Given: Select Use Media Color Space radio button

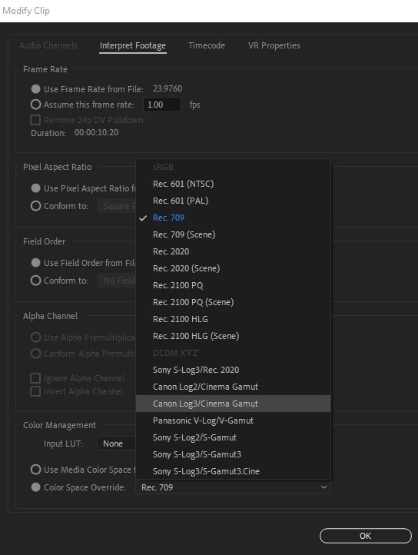Looking at the screenshot, I should click(36, 470).
